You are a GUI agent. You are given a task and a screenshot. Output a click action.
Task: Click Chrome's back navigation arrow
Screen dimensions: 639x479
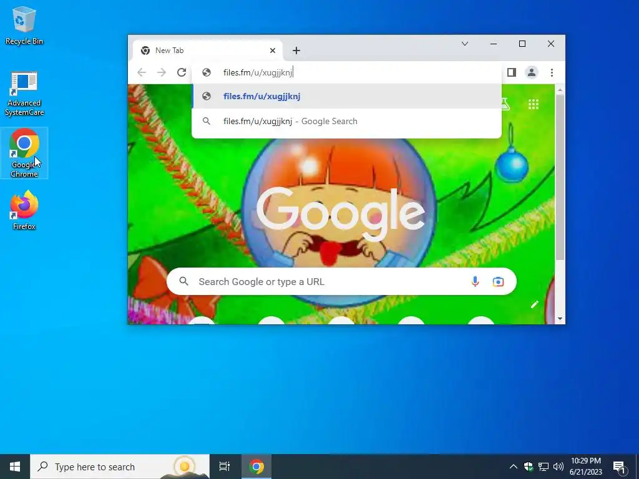tap(142, 72)
